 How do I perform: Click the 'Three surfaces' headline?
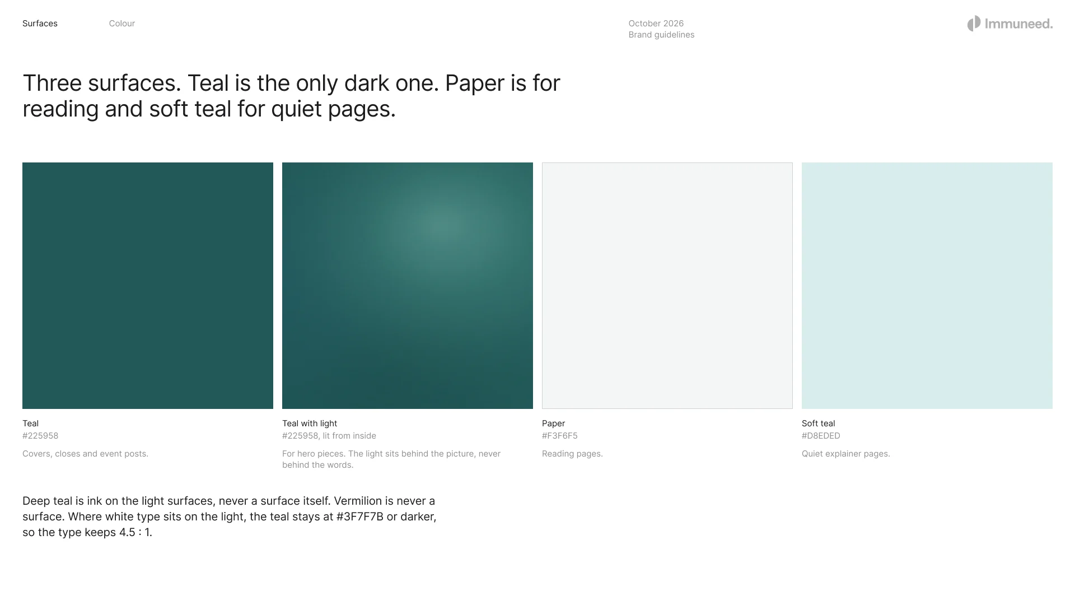click(291, 96)
